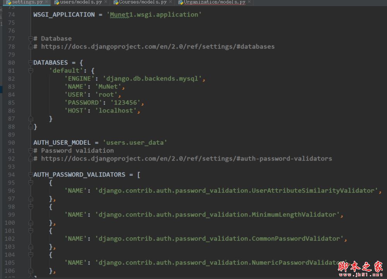This screenshot has width=387, height=279.
Task: Close the Organization/models.py tab
Action: pos(249,2)
